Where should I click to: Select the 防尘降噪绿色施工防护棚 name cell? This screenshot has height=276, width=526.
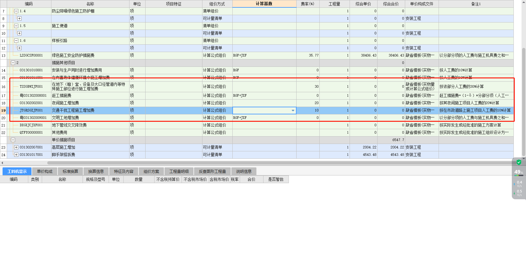(x=90, y=11)
